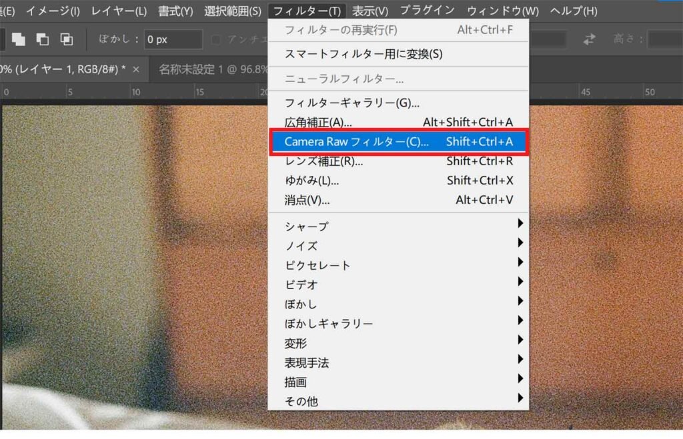The height and width of the screenshot is (439, 683).
Task: Select the intersect with selection icon
Action: (x=67, y=39)
